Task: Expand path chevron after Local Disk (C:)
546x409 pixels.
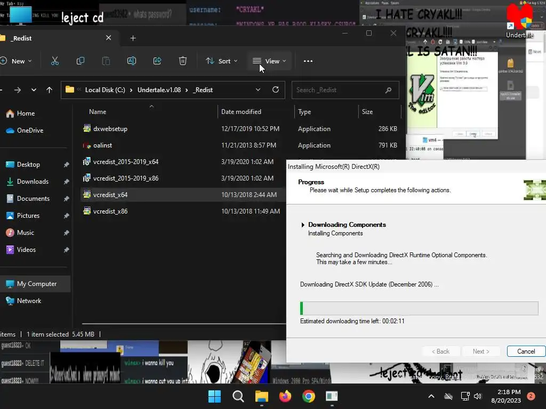Action: click(131, 90)
